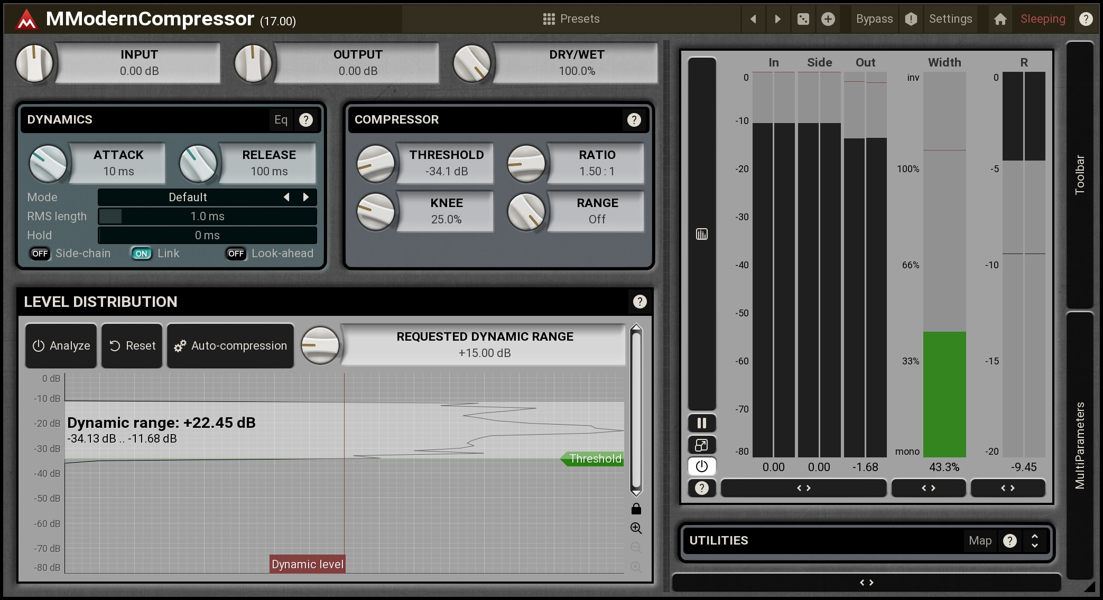
Task: Enable the Look-ahead switch
Action: [236, 254]
